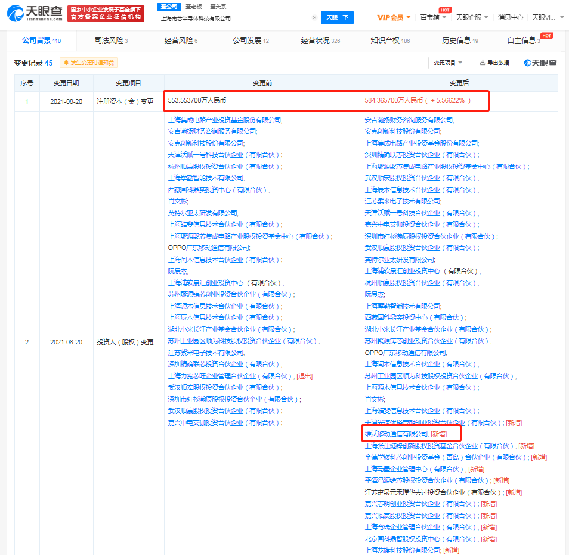
Task: Open the VIP会员 dropdown
Action: click(394, 17)
